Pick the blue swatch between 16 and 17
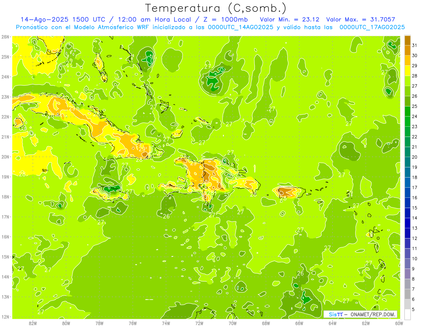The width and height of the screenshot is (424, 328). pos(407,192)
